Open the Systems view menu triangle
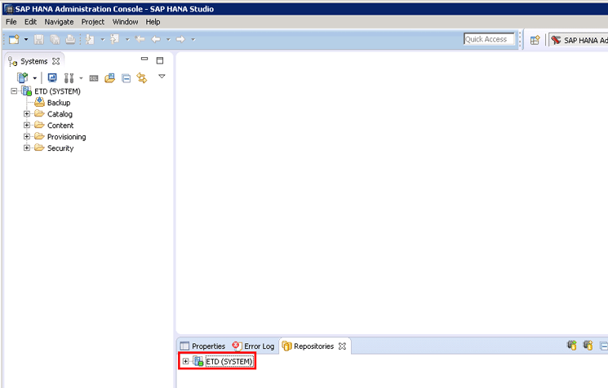This screenshot has height=388, width=608. point(162,77)
